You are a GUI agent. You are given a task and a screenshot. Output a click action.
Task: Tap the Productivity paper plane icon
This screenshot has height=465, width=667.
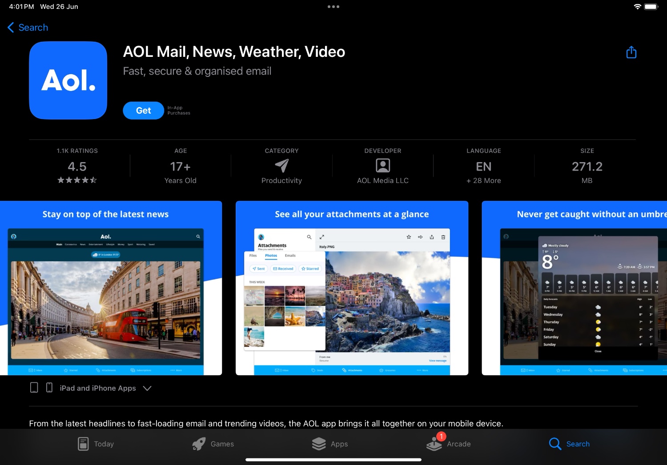[282, 166]
